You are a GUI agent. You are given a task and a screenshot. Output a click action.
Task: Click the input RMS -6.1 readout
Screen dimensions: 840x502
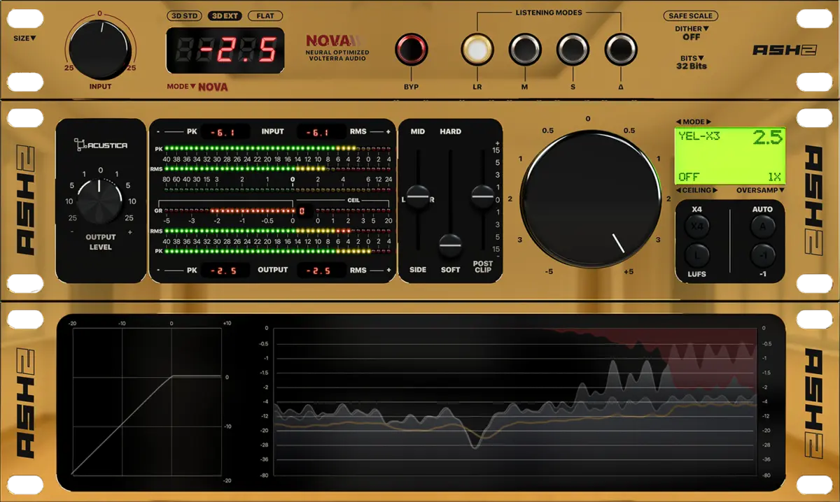tap(321, 131)
